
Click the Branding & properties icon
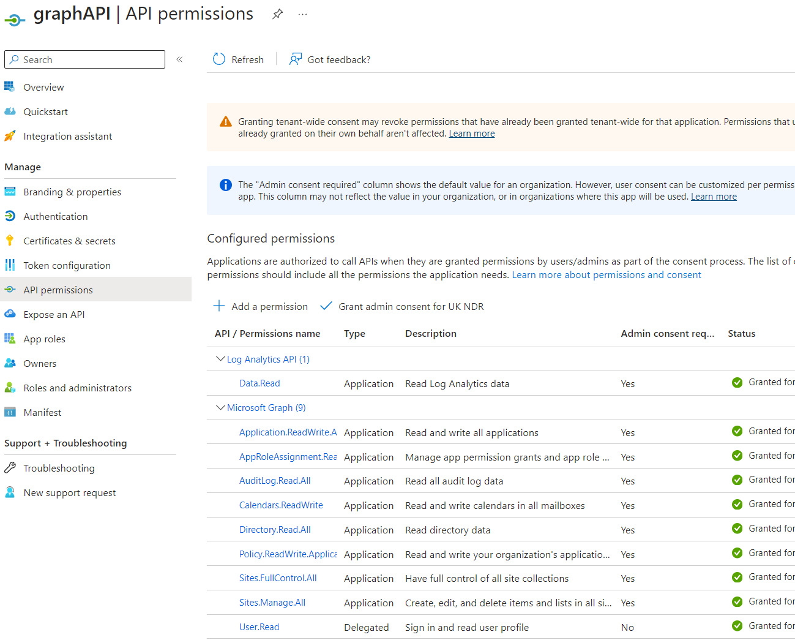[x=10, y=192]
